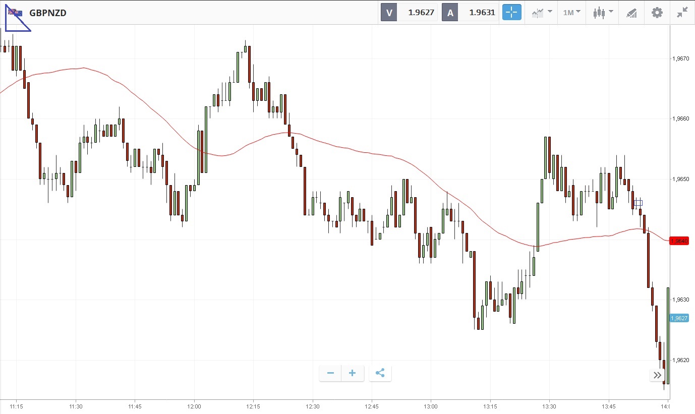The width and height of the screenshot is (695, 414).
Task: Open chart settings gear
Action: coord(657,13)
